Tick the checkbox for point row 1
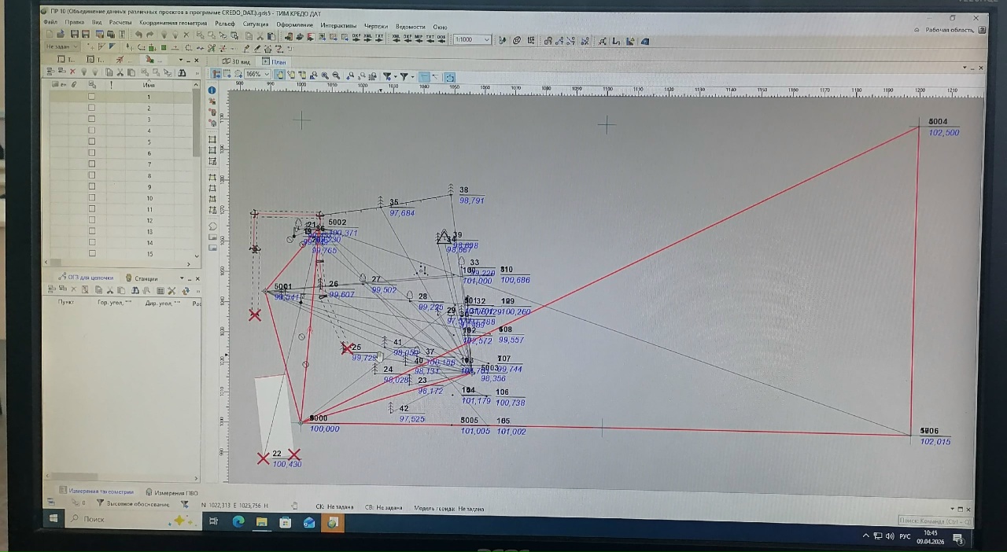The image size is (1007, 552). coord(91,97)
